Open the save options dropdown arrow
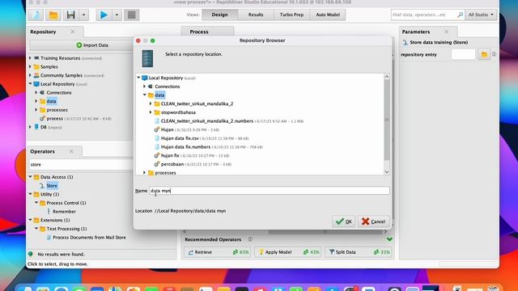This screenshot has height=291, width=518. [x=83, y=15]
